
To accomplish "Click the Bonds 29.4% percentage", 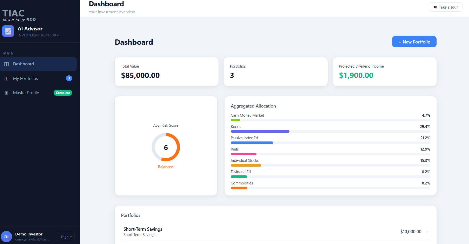I will [x=425, y=127].
